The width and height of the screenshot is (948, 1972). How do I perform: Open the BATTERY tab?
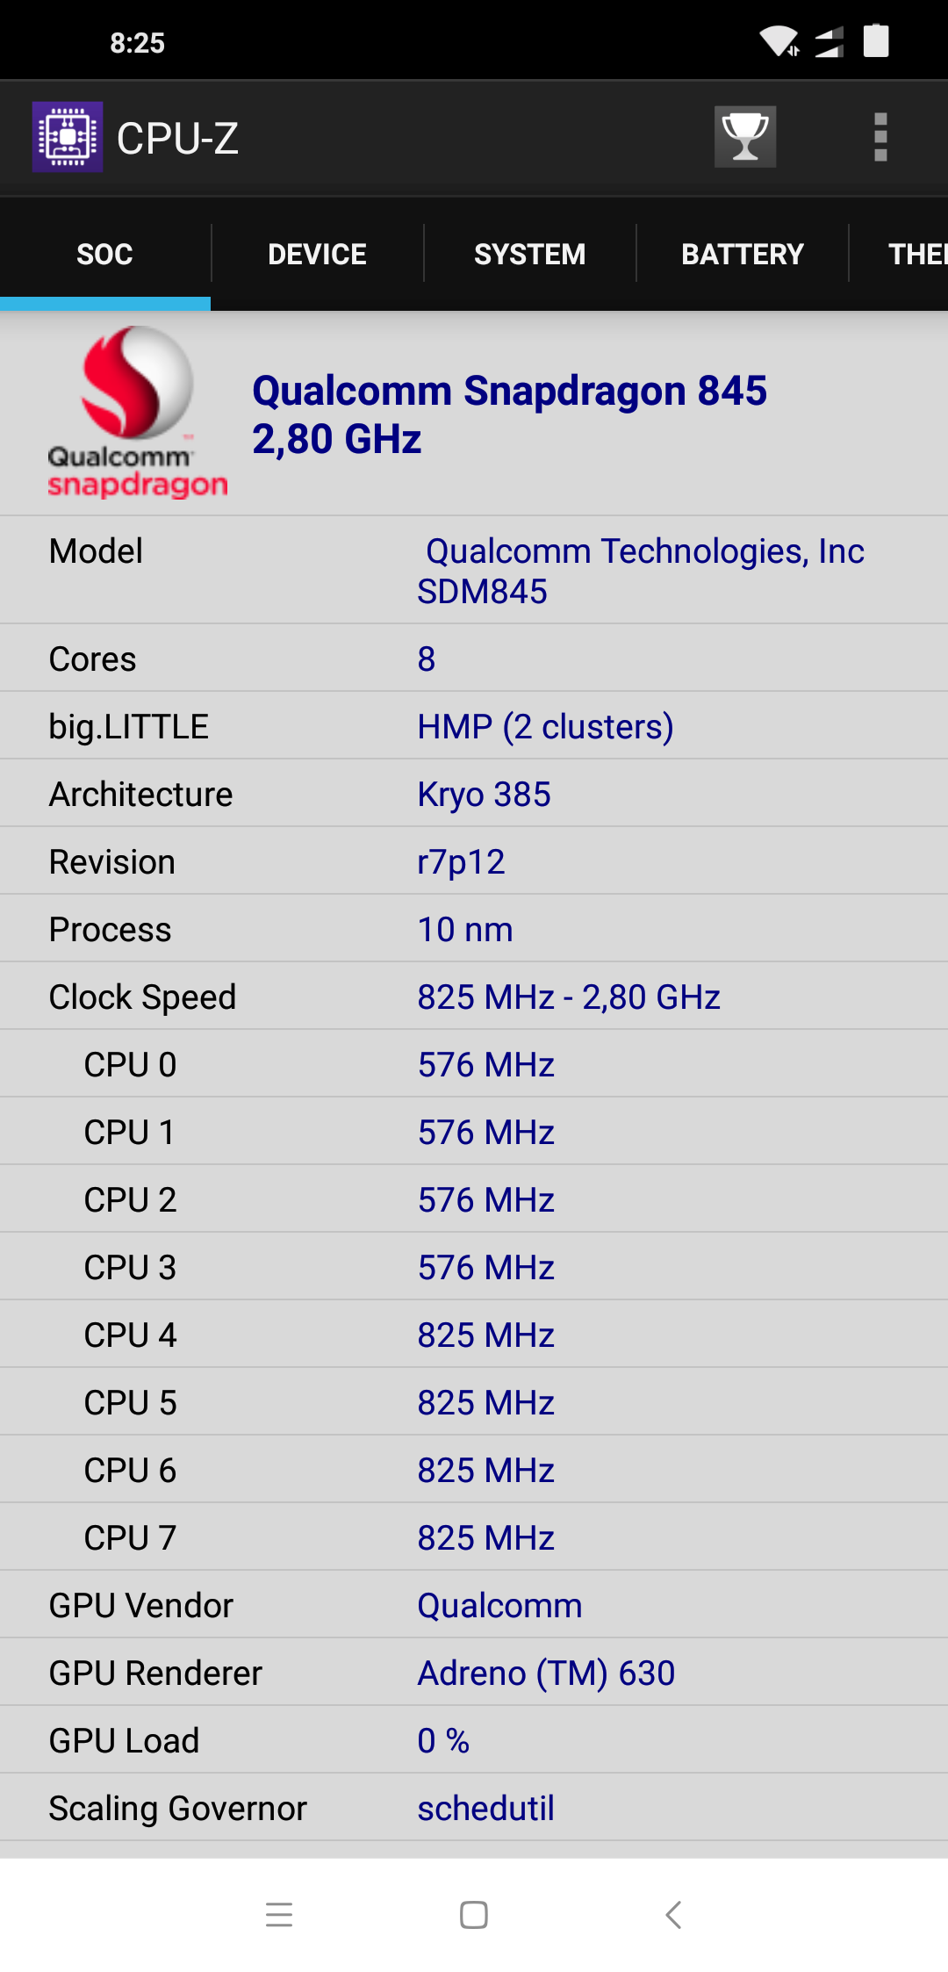pyautogui.click(x=743, y=254)
